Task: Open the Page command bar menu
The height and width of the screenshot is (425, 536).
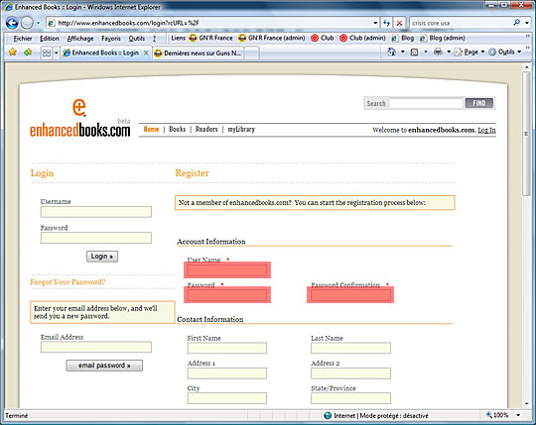Action: click(469, 52)
